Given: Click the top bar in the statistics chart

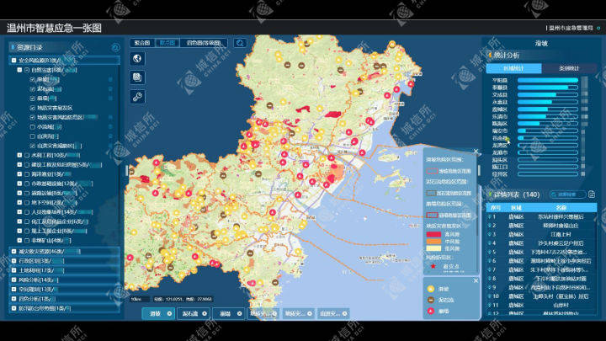Looking at the screenshot, I should [547, 81].
